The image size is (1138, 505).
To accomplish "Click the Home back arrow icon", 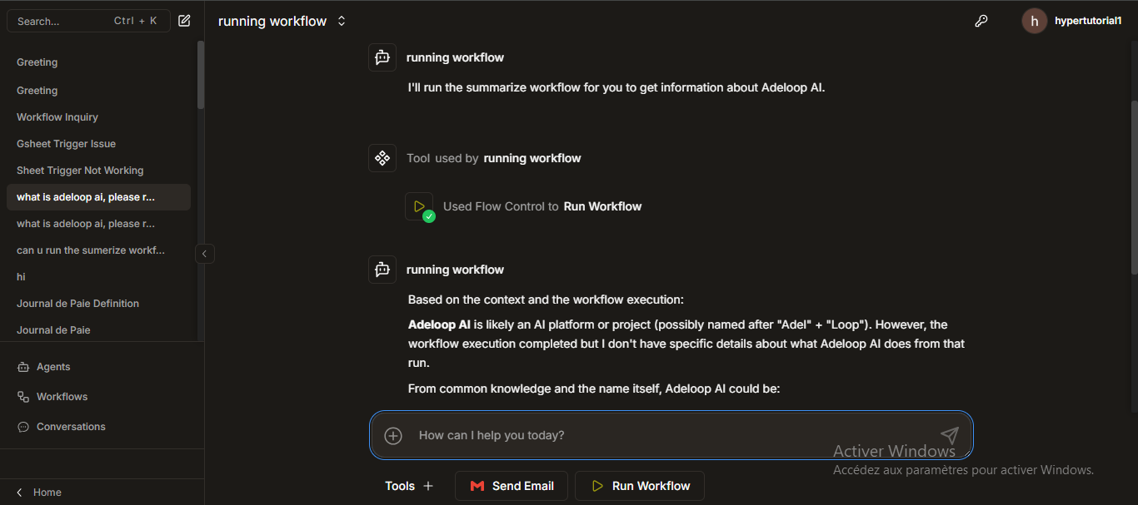I will pyautogui.click(x=20, y=493).
